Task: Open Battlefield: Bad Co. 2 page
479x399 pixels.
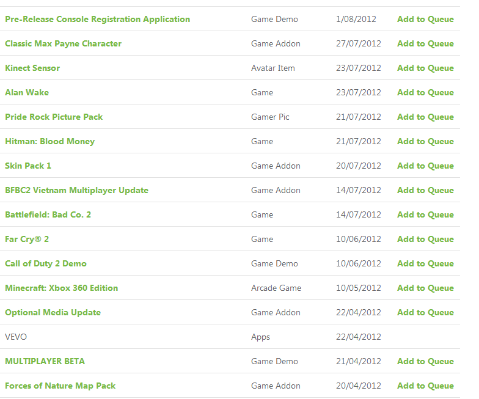Action: point(48,215)
